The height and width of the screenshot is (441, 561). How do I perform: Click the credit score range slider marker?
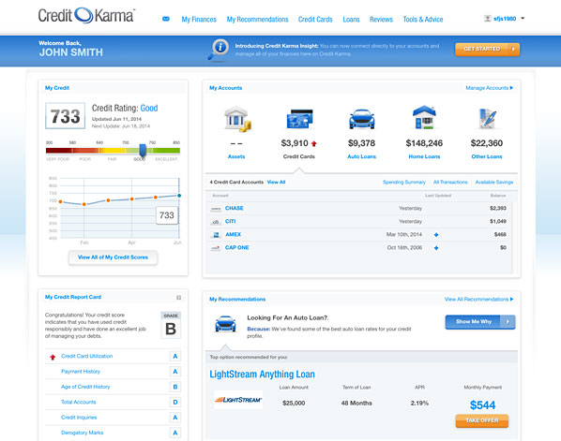coord(143,150)
